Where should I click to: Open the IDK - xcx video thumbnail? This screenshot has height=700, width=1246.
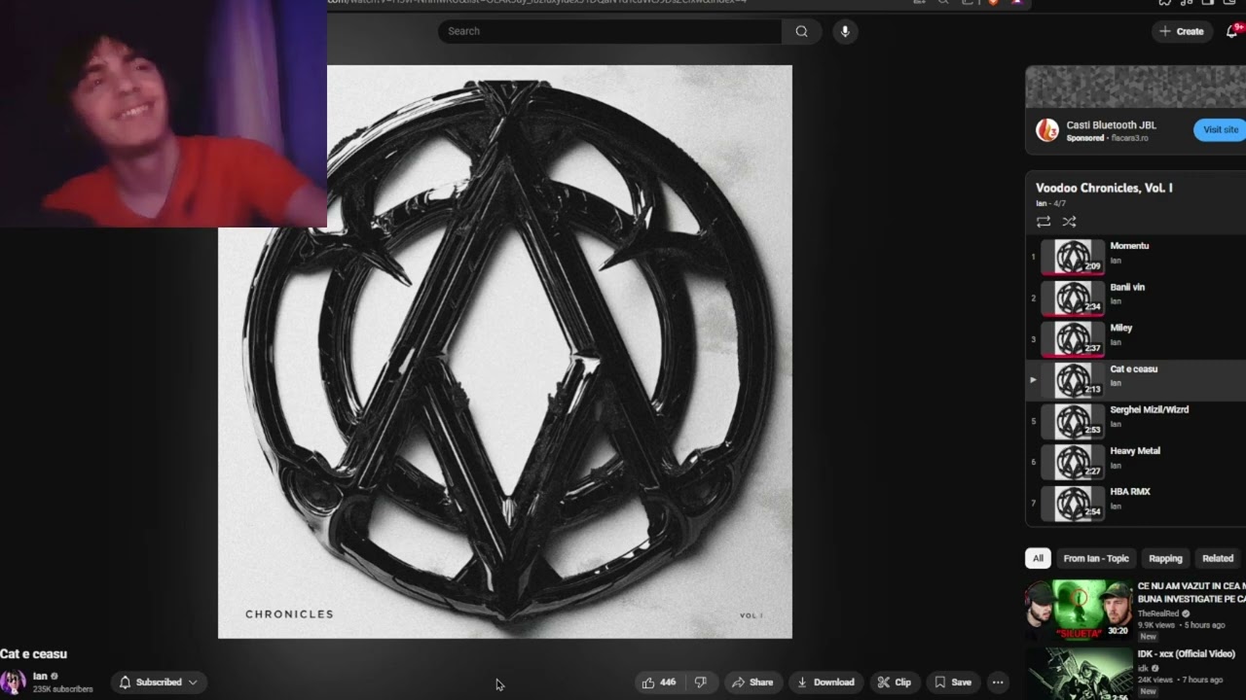pos(1079,673)
